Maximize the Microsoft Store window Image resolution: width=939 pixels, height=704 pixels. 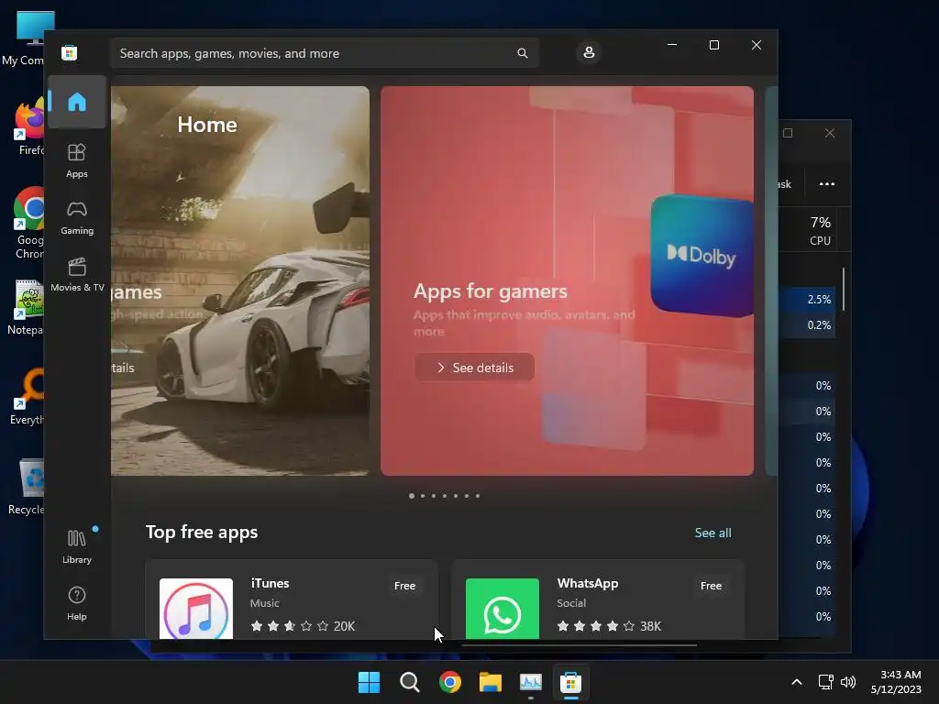tap(713, 45)
